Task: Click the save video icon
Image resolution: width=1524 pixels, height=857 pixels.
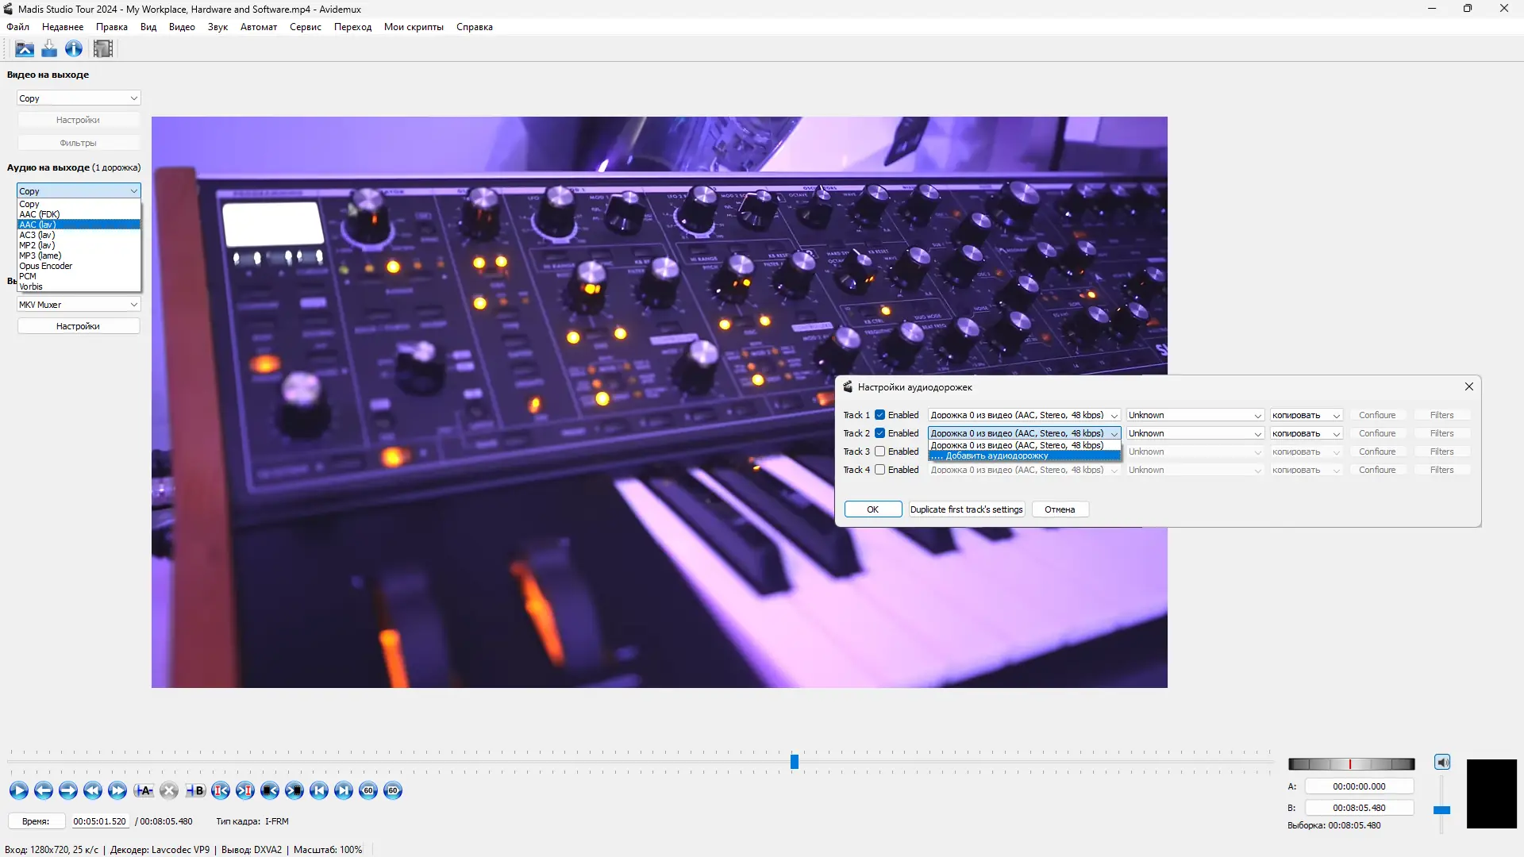Action: 49,49
